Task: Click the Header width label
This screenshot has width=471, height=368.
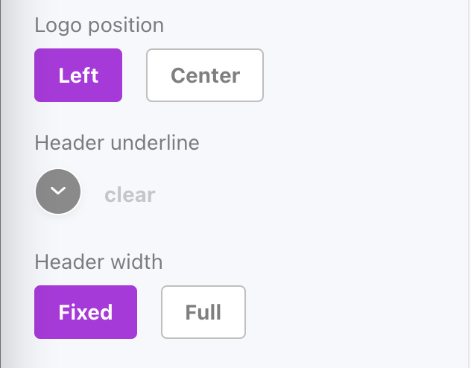Action: (98, 261)
